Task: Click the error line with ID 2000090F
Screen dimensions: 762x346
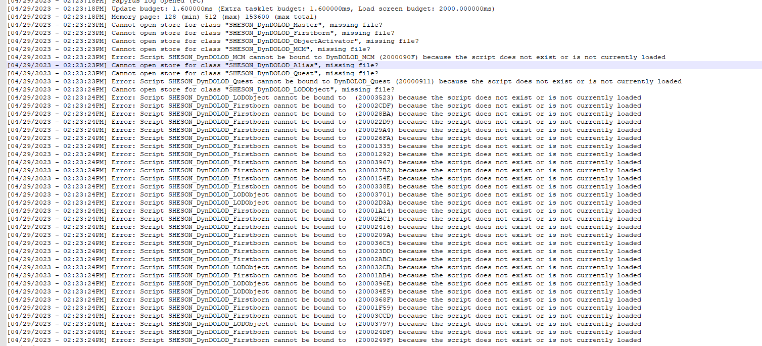Action: coord(337,57)
